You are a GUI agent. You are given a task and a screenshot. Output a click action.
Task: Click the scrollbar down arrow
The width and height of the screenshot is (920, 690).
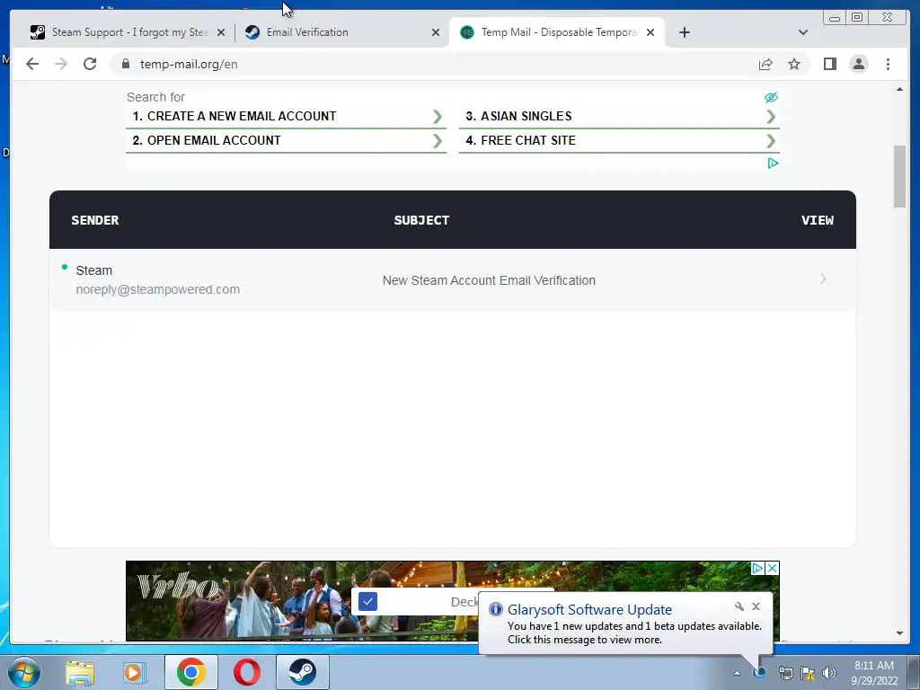[900, 633]
